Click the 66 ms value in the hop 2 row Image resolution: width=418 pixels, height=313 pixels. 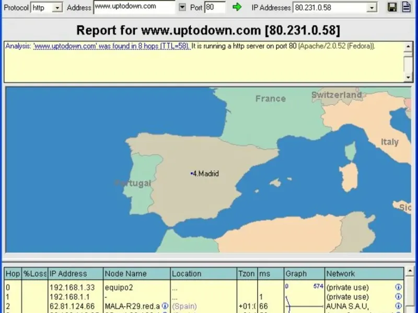[x=263, y=306]
